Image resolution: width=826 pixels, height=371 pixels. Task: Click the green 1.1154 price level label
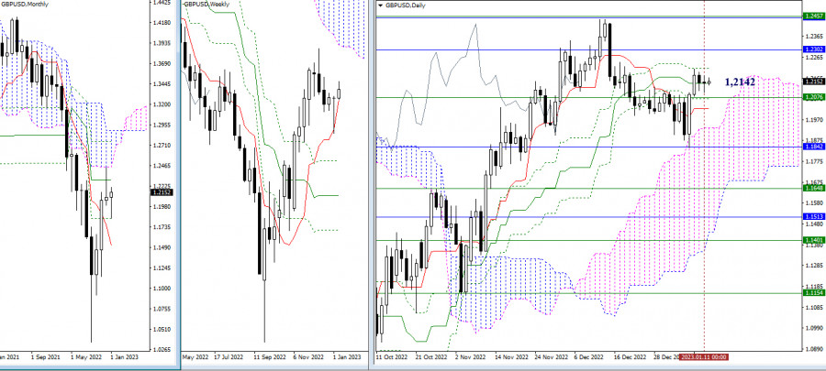pos(813,291)
